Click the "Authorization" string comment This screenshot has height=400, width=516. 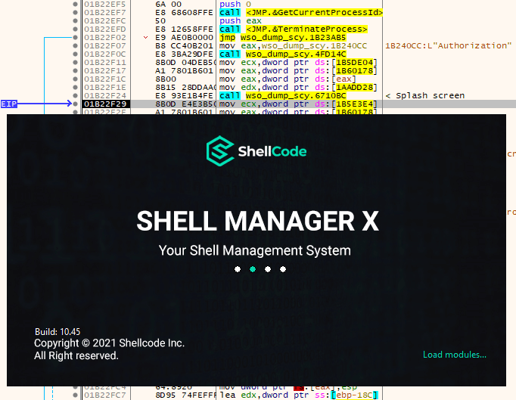pos(448,45)
